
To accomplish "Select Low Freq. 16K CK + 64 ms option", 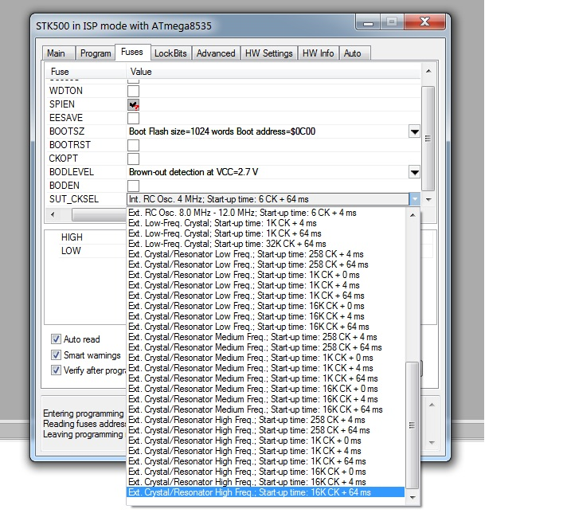I will coord(266,327).
